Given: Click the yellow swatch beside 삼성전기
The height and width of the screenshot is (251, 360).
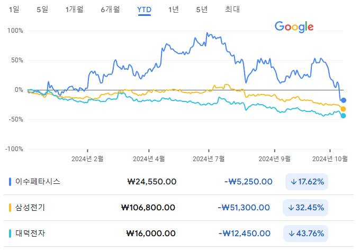Looking at the screenshot, I should [x=10, y=208].
